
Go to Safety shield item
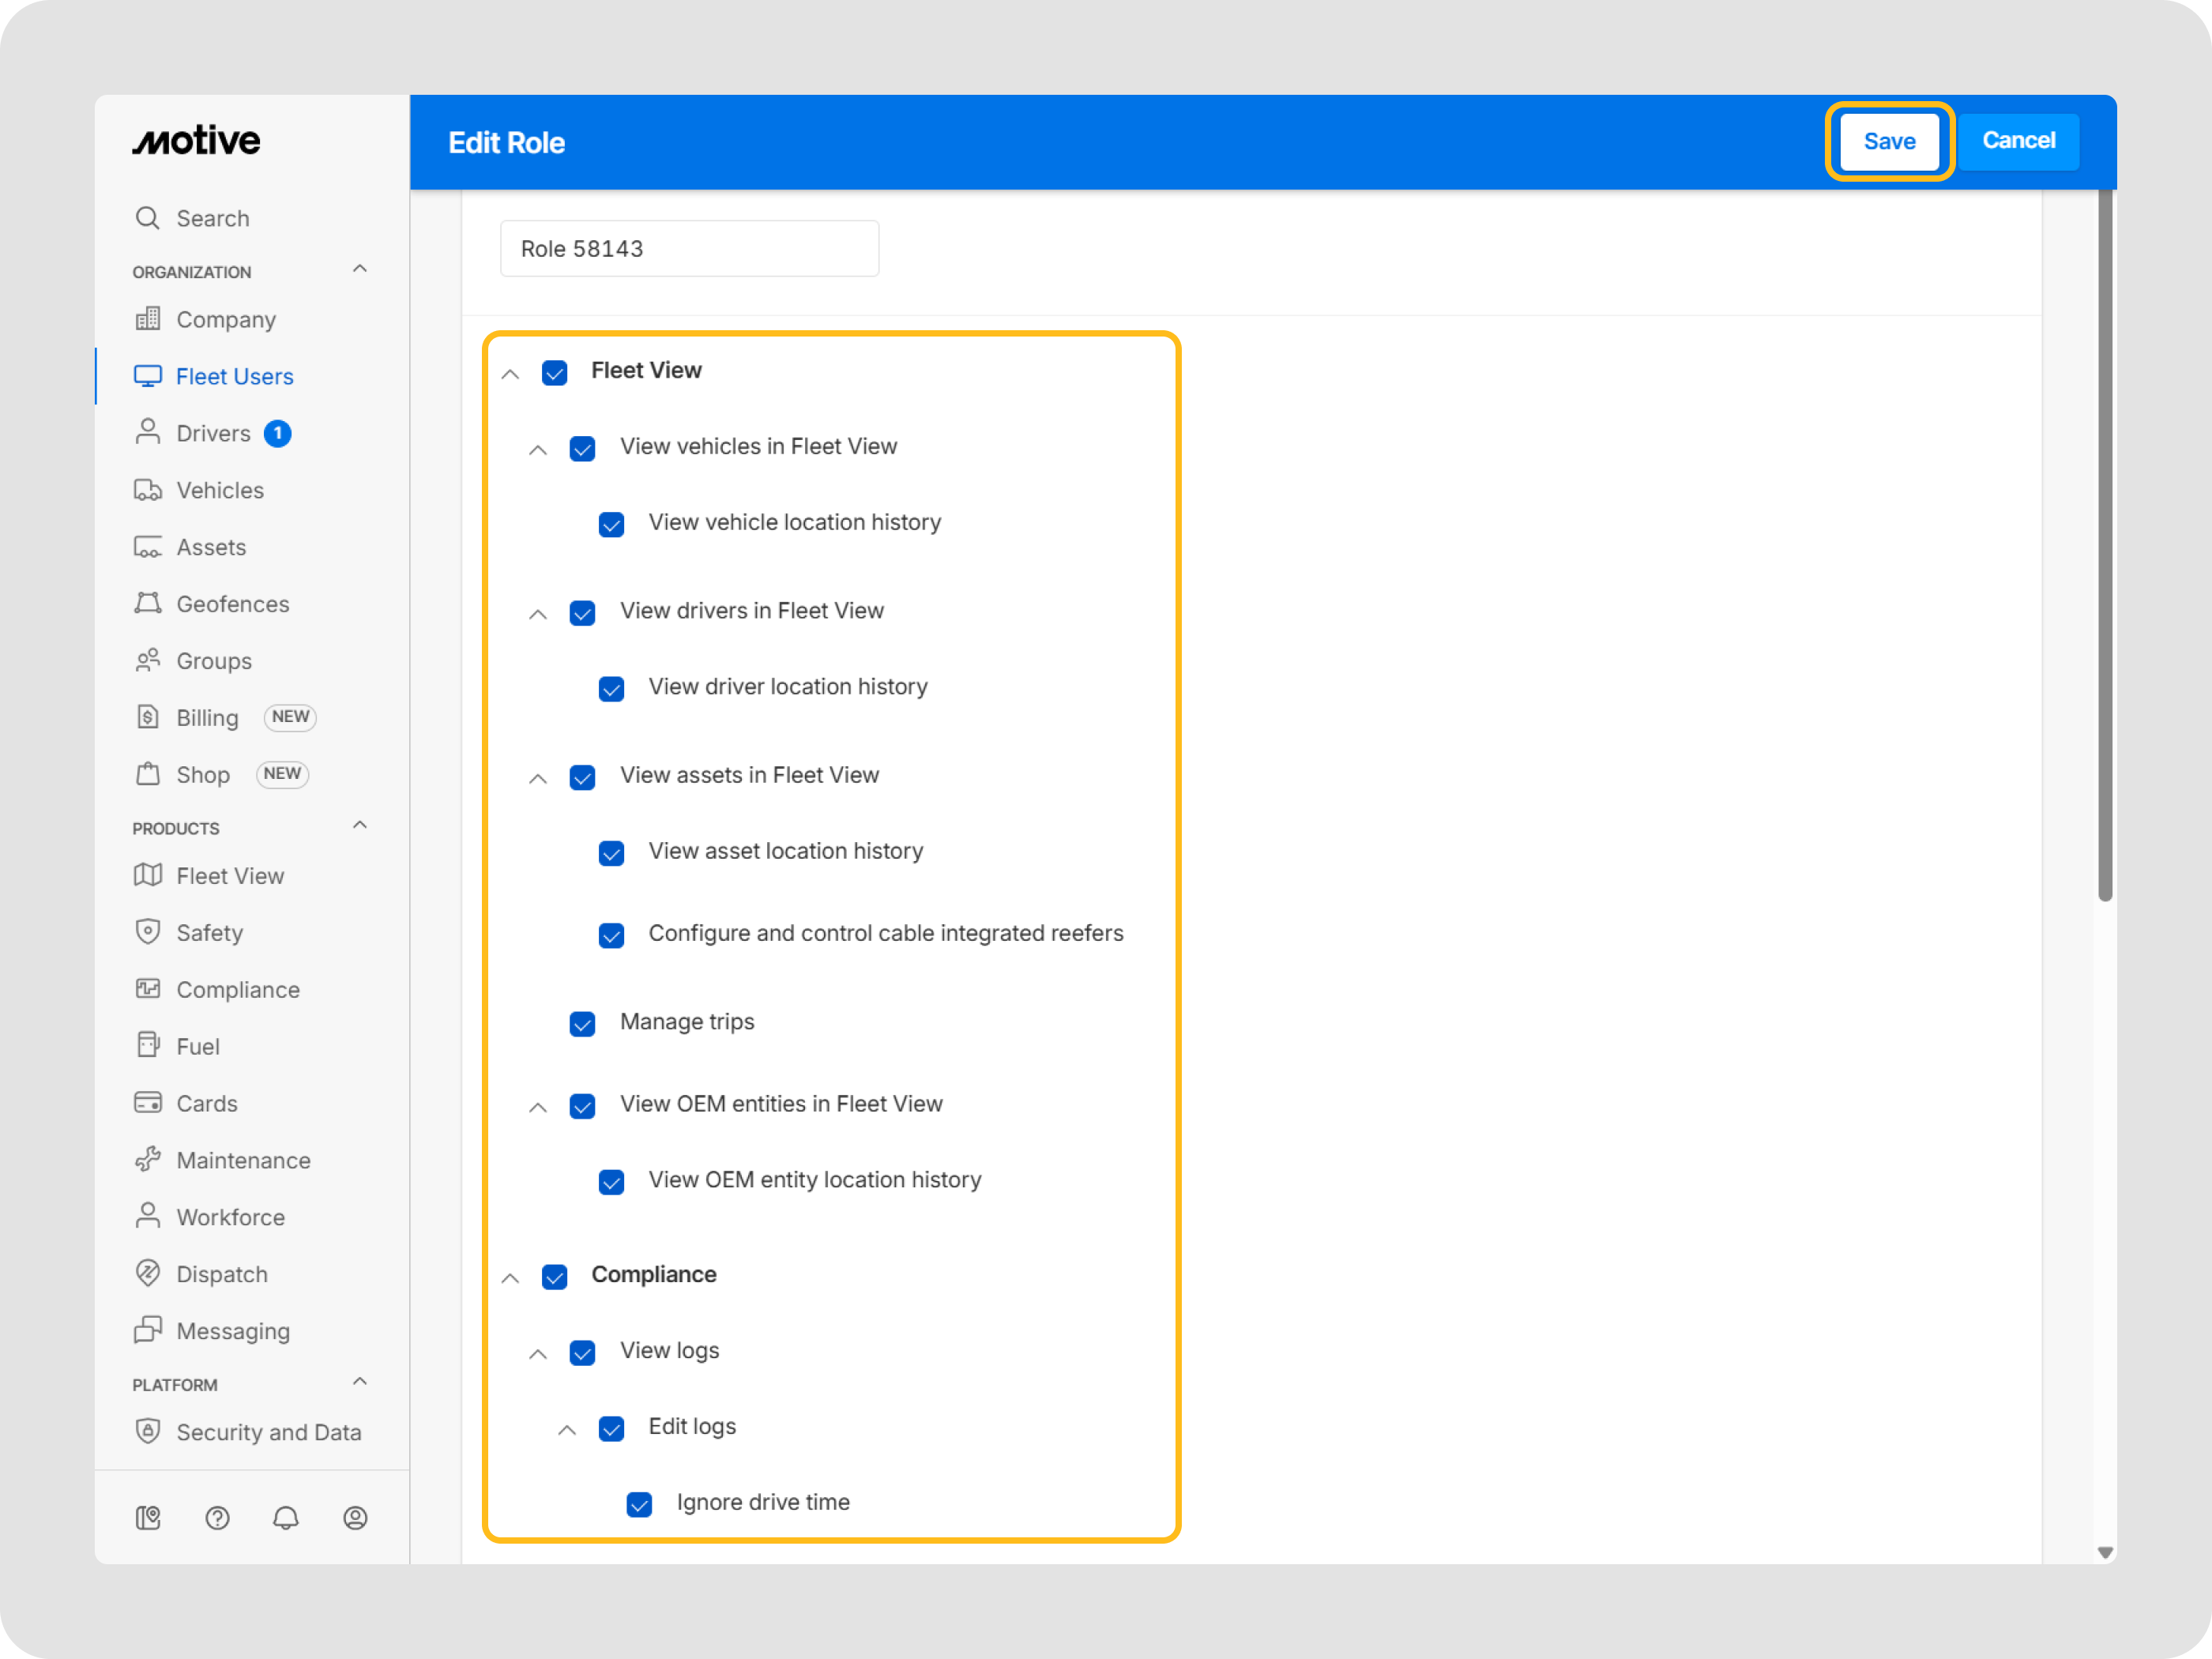(209, 933)
